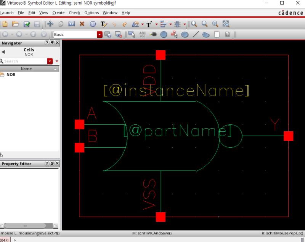Expand the Basic workspace dropdown
The image size is (305, 242).
click(100, 34)
